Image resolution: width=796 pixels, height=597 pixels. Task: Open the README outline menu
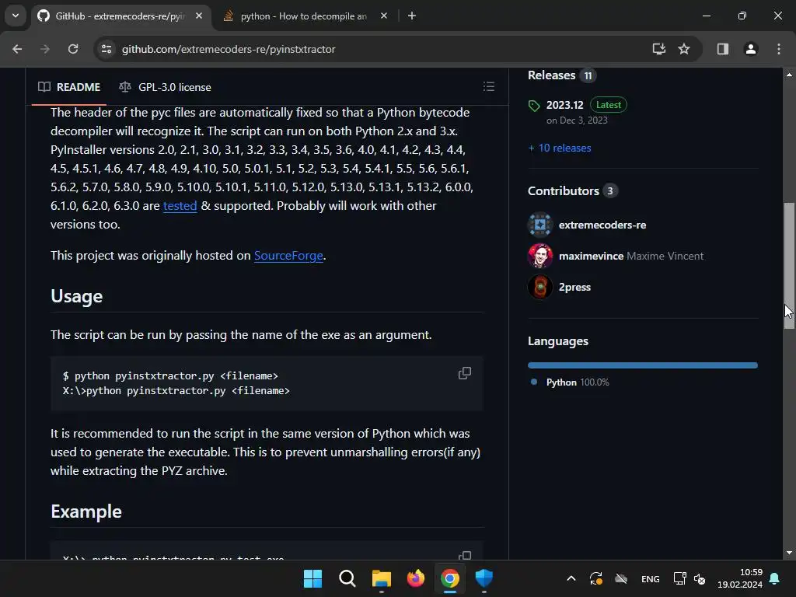pos(489,87)
